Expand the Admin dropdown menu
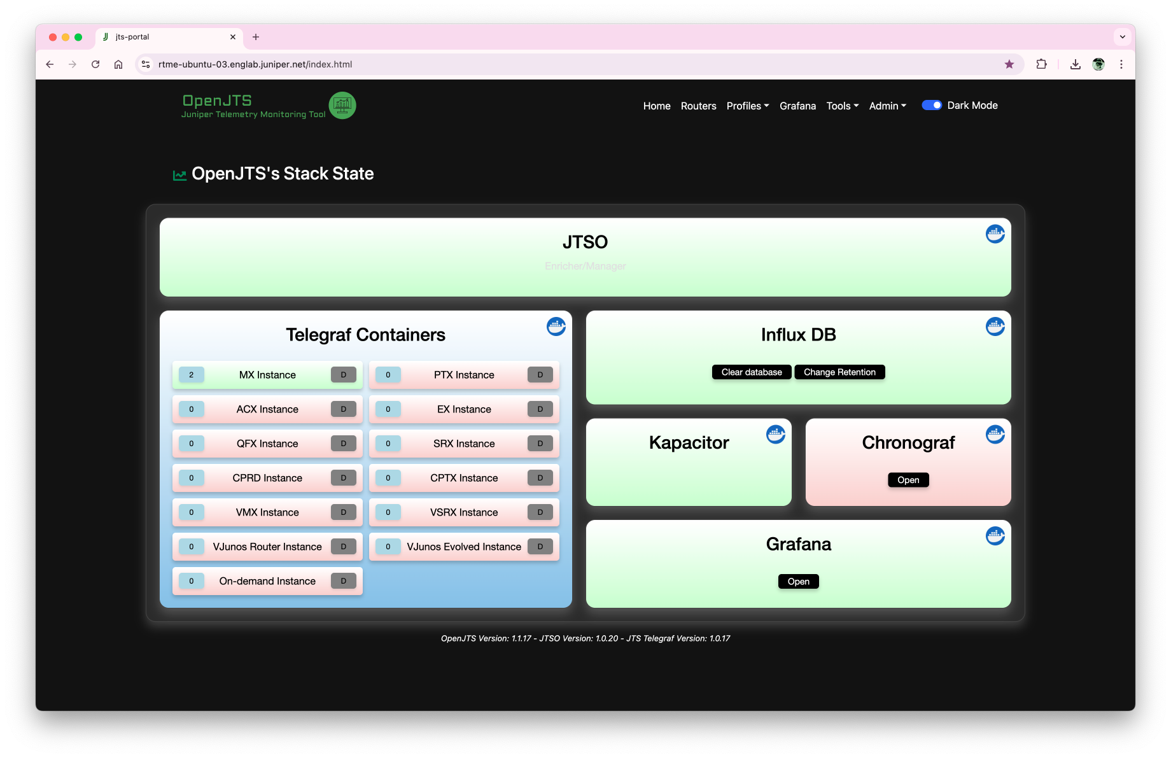 [887, 106]
